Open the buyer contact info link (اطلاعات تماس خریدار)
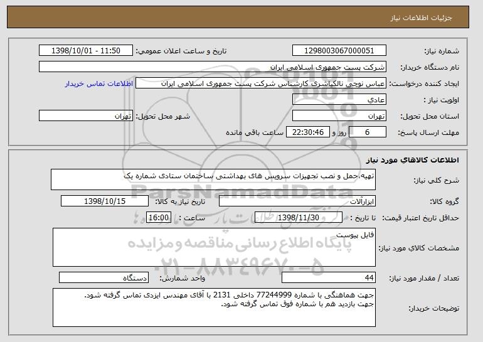The height and width of the screenshot is (342, 483). point(99,84)
